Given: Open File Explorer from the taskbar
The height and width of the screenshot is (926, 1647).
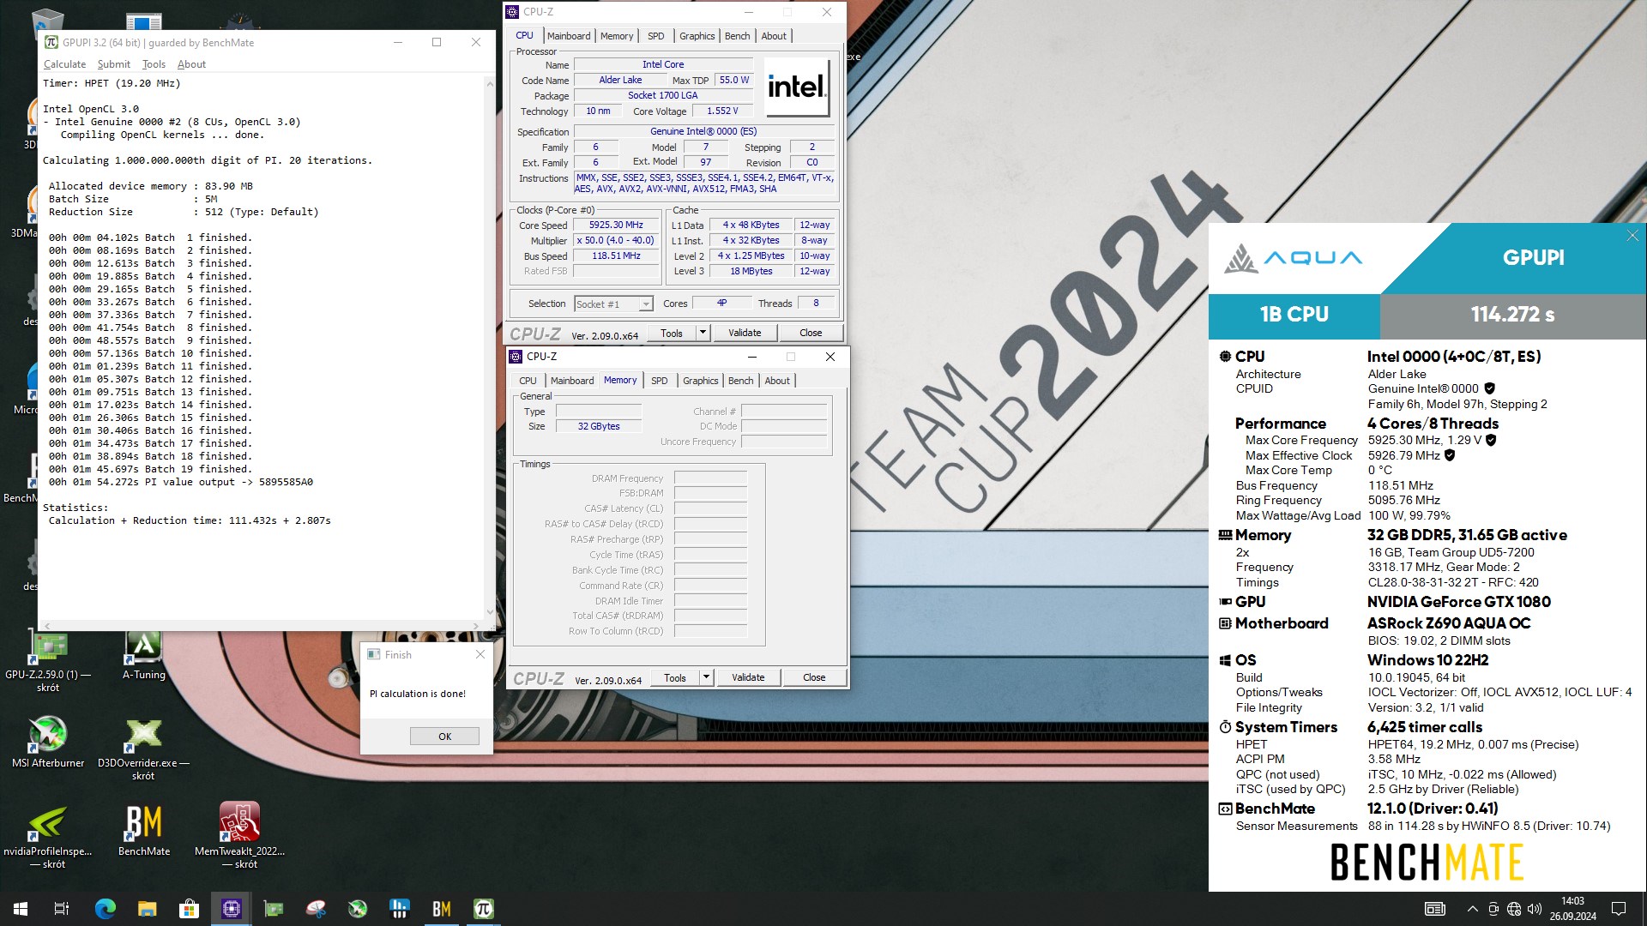Looking at the screenshot, I should (147, 909).
